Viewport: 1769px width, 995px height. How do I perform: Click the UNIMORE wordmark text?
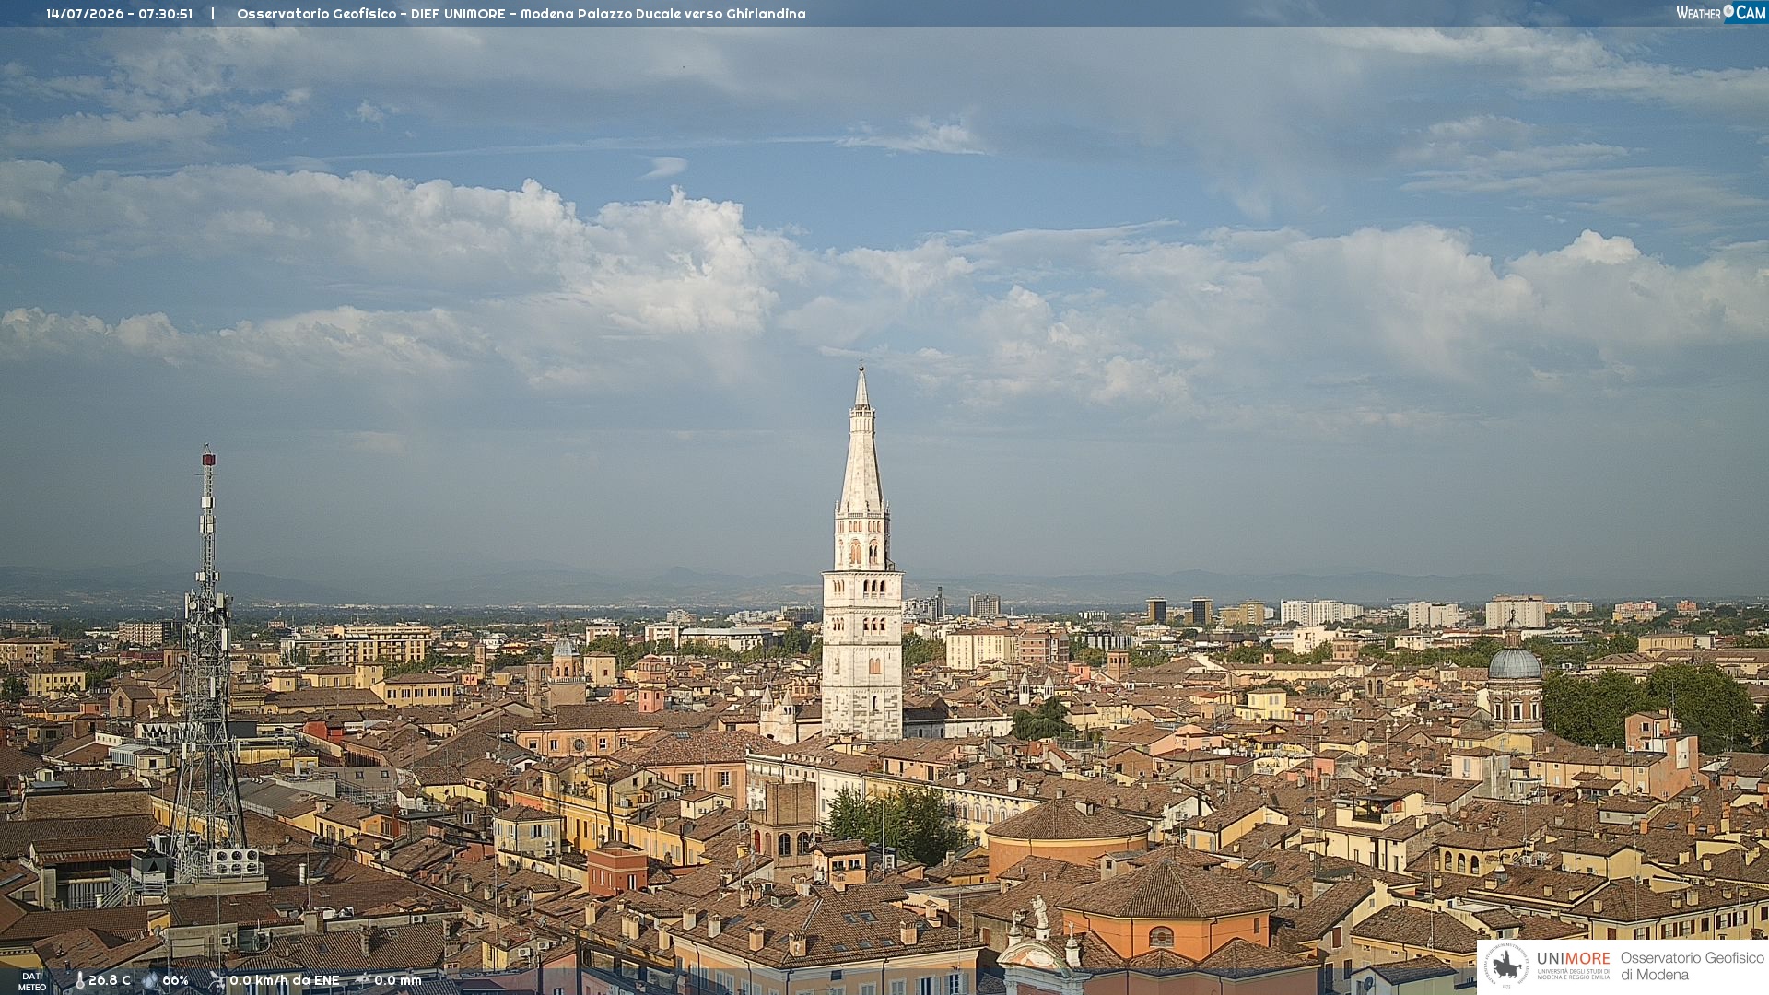1573,959
